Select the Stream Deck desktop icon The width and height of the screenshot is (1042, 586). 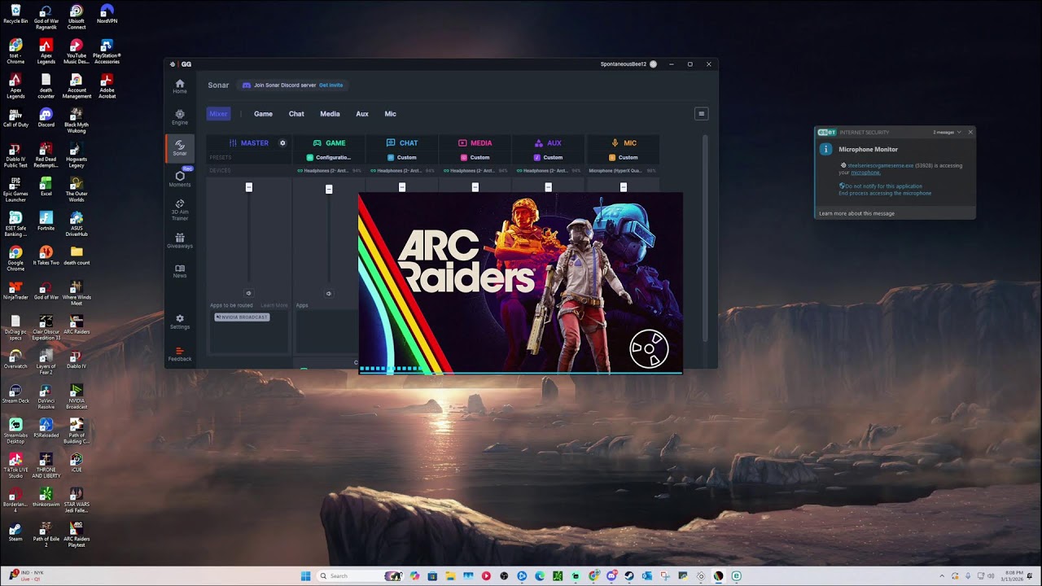tap(15, 394)
